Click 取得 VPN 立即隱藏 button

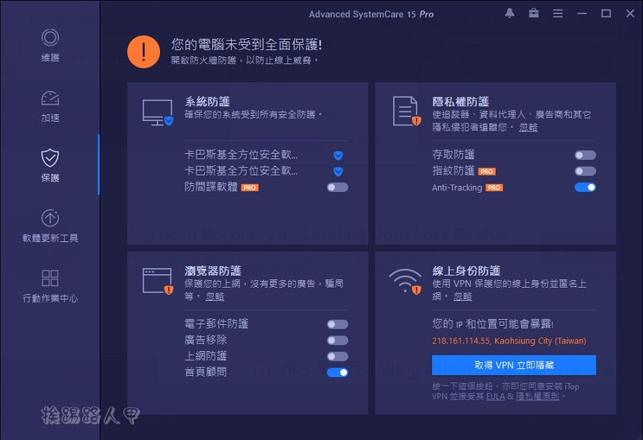pyautogui.click(x=514, y=365)
